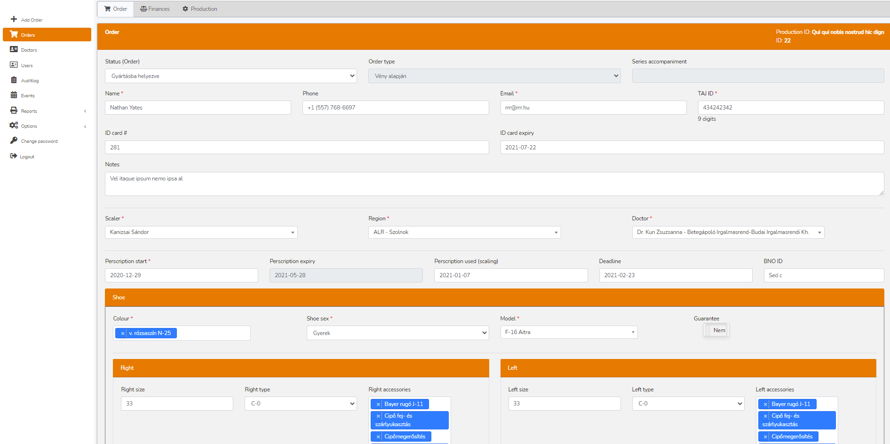This screenshot has width=890, height=444.
Task: Open Add Order in sidebar
Action: click(47, 20)
